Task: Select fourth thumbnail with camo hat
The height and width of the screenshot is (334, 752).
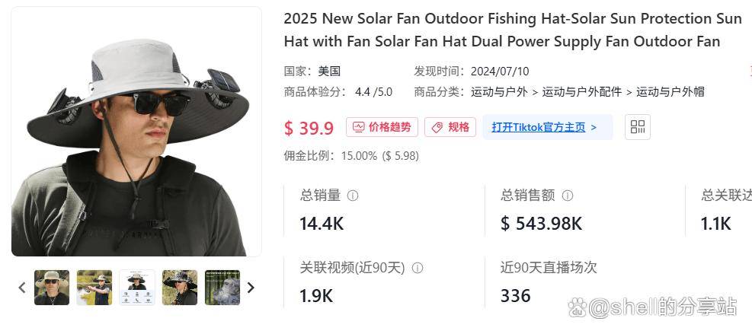Action: 180,288
